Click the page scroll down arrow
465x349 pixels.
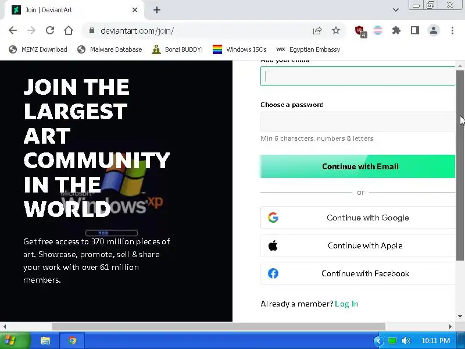460,316
